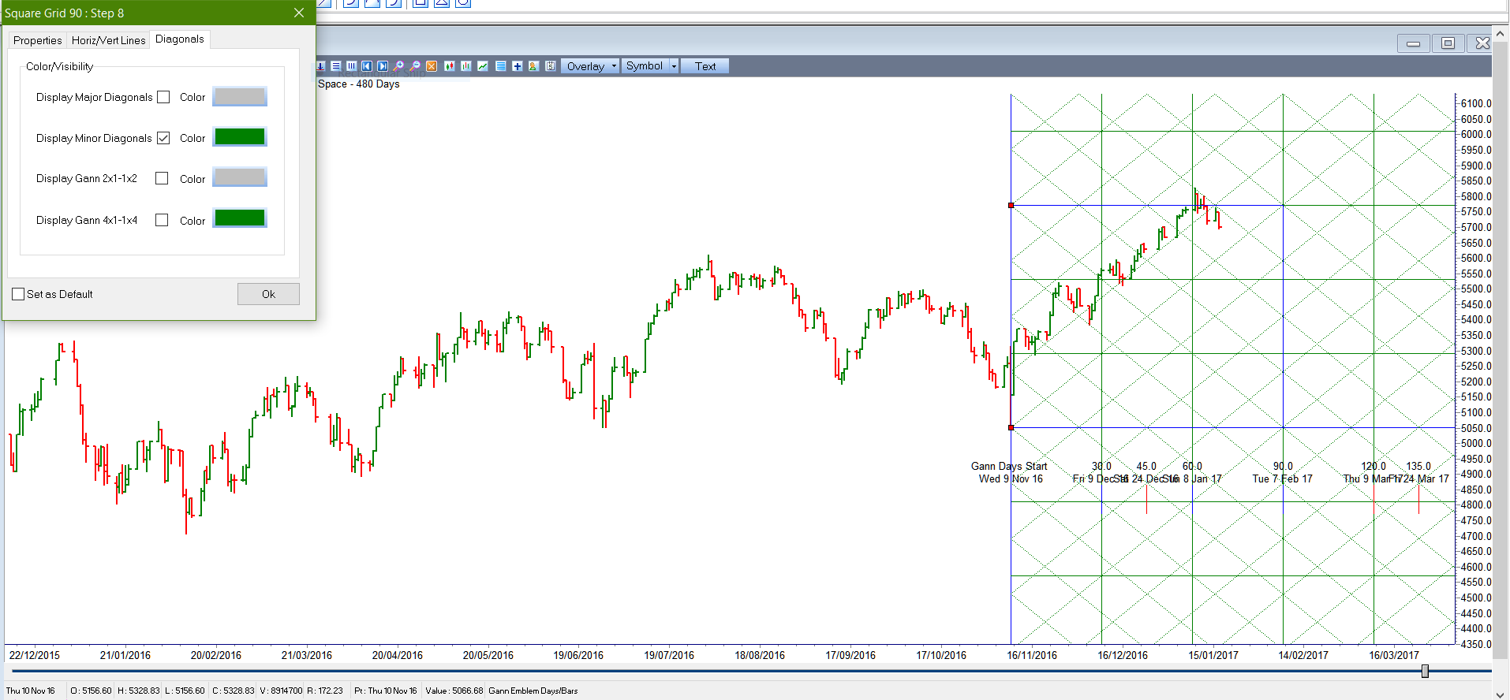Uncheck Display Minor Diagonals checkbox

pyautogui.click(x=163, y=138)
